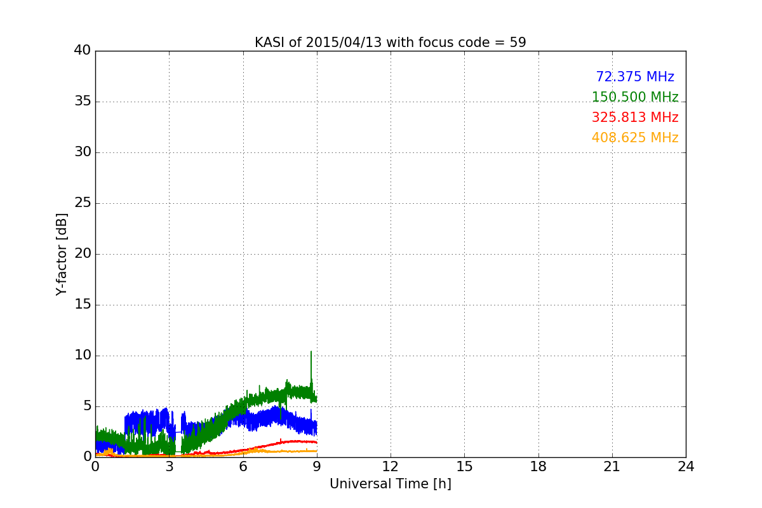Click the y-axis tick label 20
Screen dimensions: 762x508
83,254
